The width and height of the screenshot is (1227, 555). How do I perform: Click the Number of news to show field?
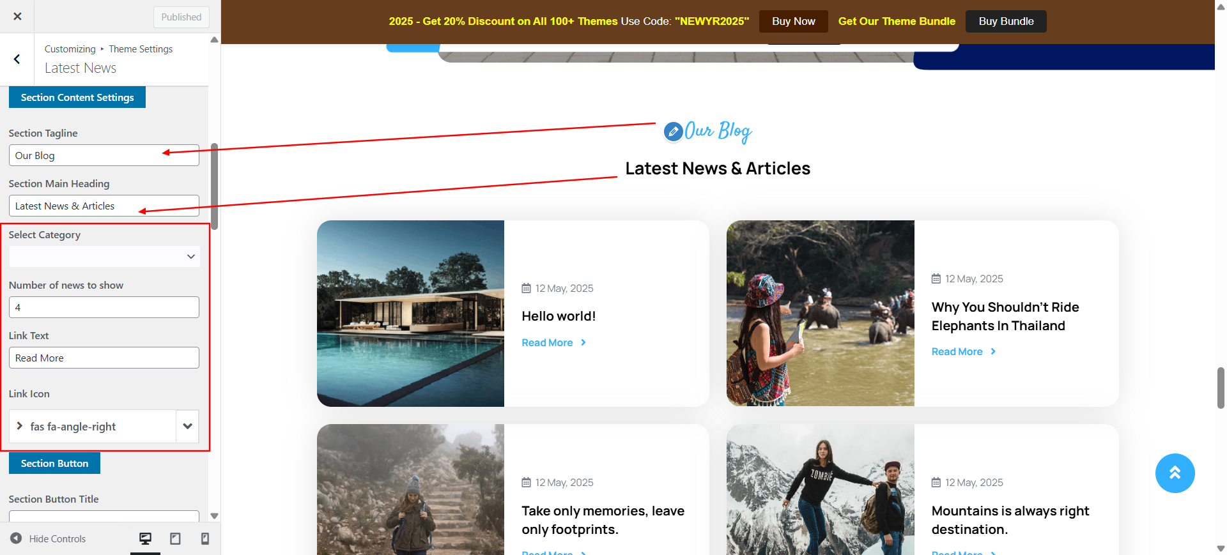[x=104, y=307]
